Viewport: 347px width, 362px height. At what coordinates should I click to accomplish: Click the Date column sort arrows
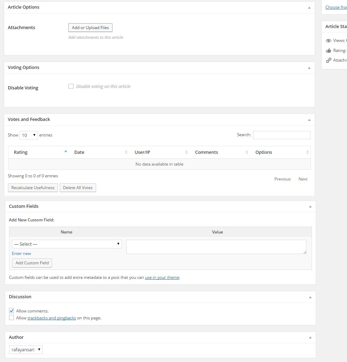tap(126, 152)
